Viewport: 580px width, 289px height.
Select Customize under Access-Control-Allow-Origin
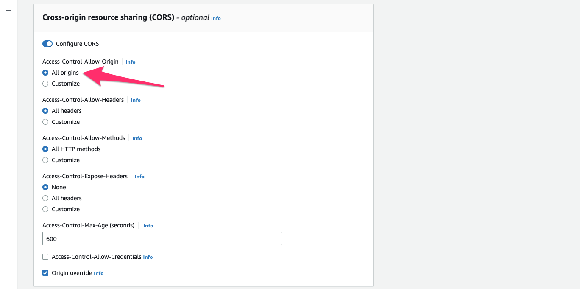[45, 84]
